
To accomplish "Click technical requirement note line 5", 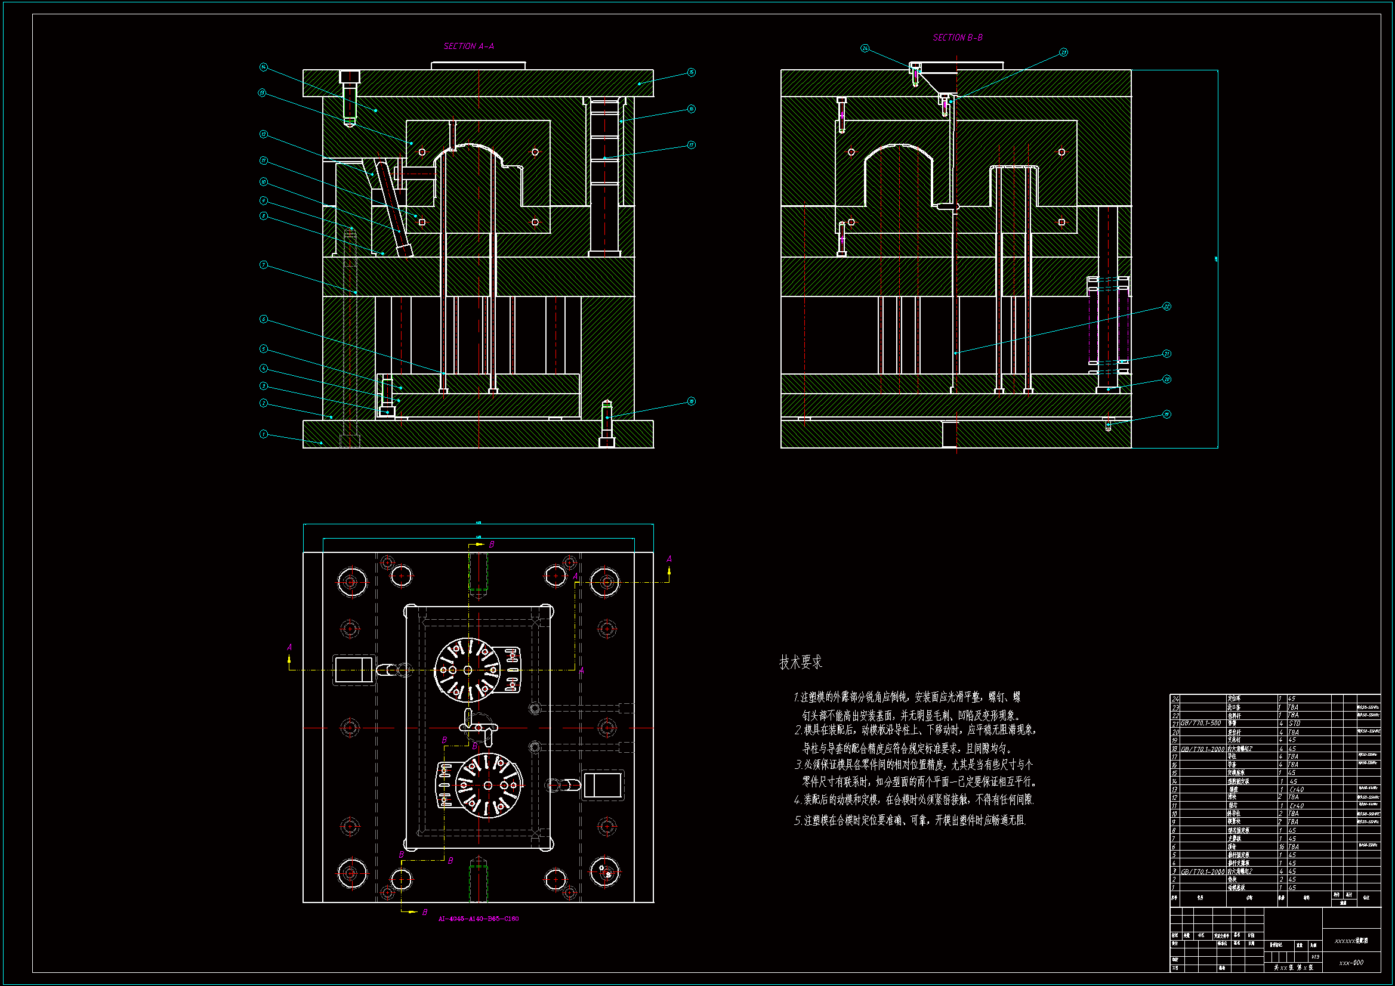I will click(909, 820).
